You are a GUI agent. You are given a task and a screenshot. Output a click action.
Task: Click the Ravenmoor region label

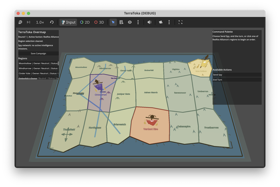[180, 93]
